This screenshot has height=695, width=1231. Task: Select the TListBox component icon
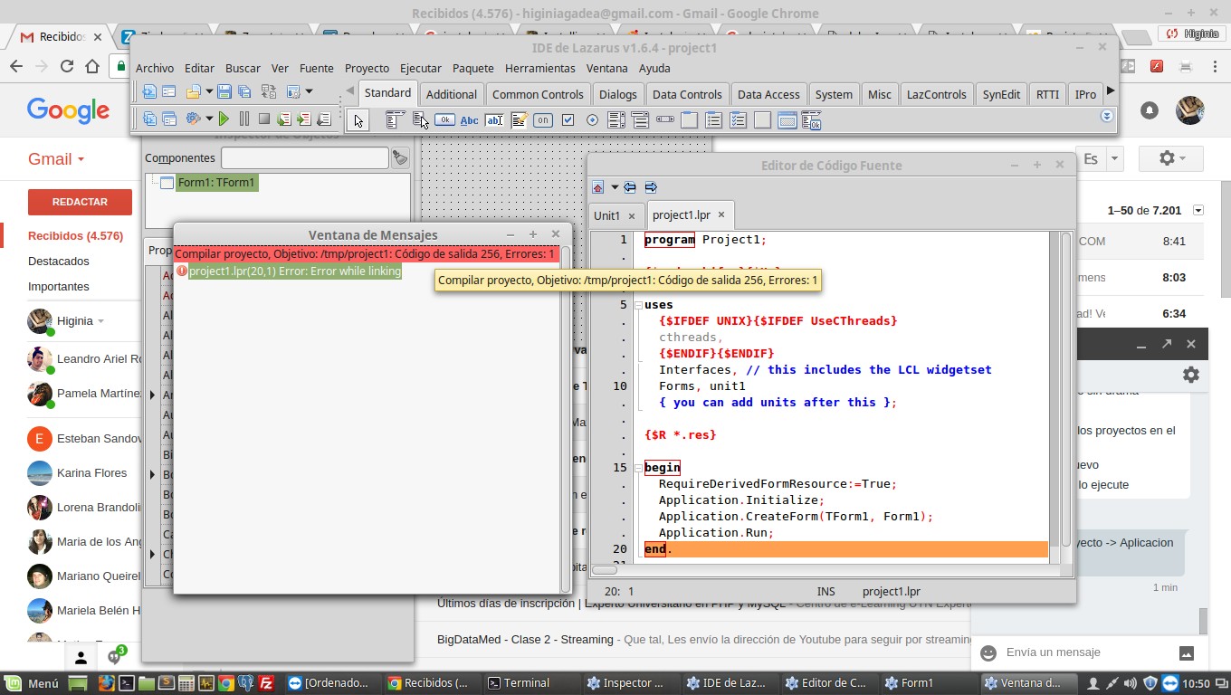[616, 119]
